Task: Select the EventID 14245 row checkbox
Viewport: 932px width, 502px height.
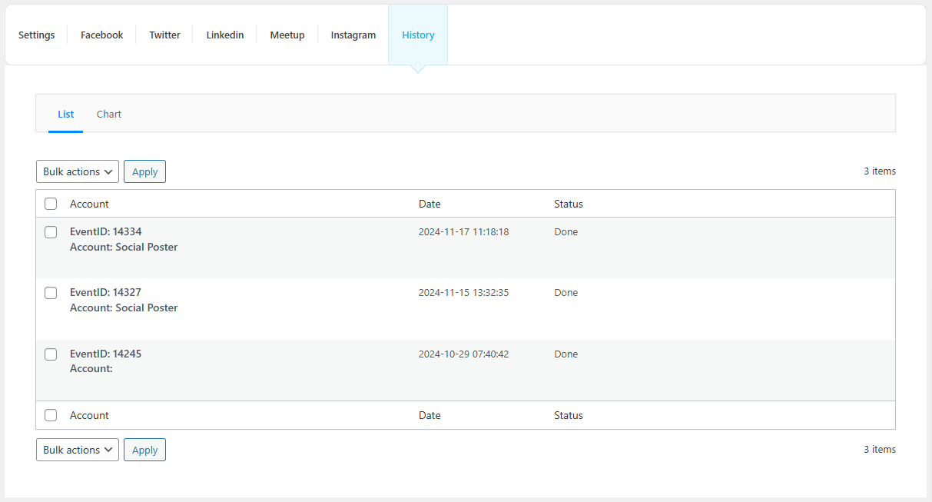Action: pos(51,354)
